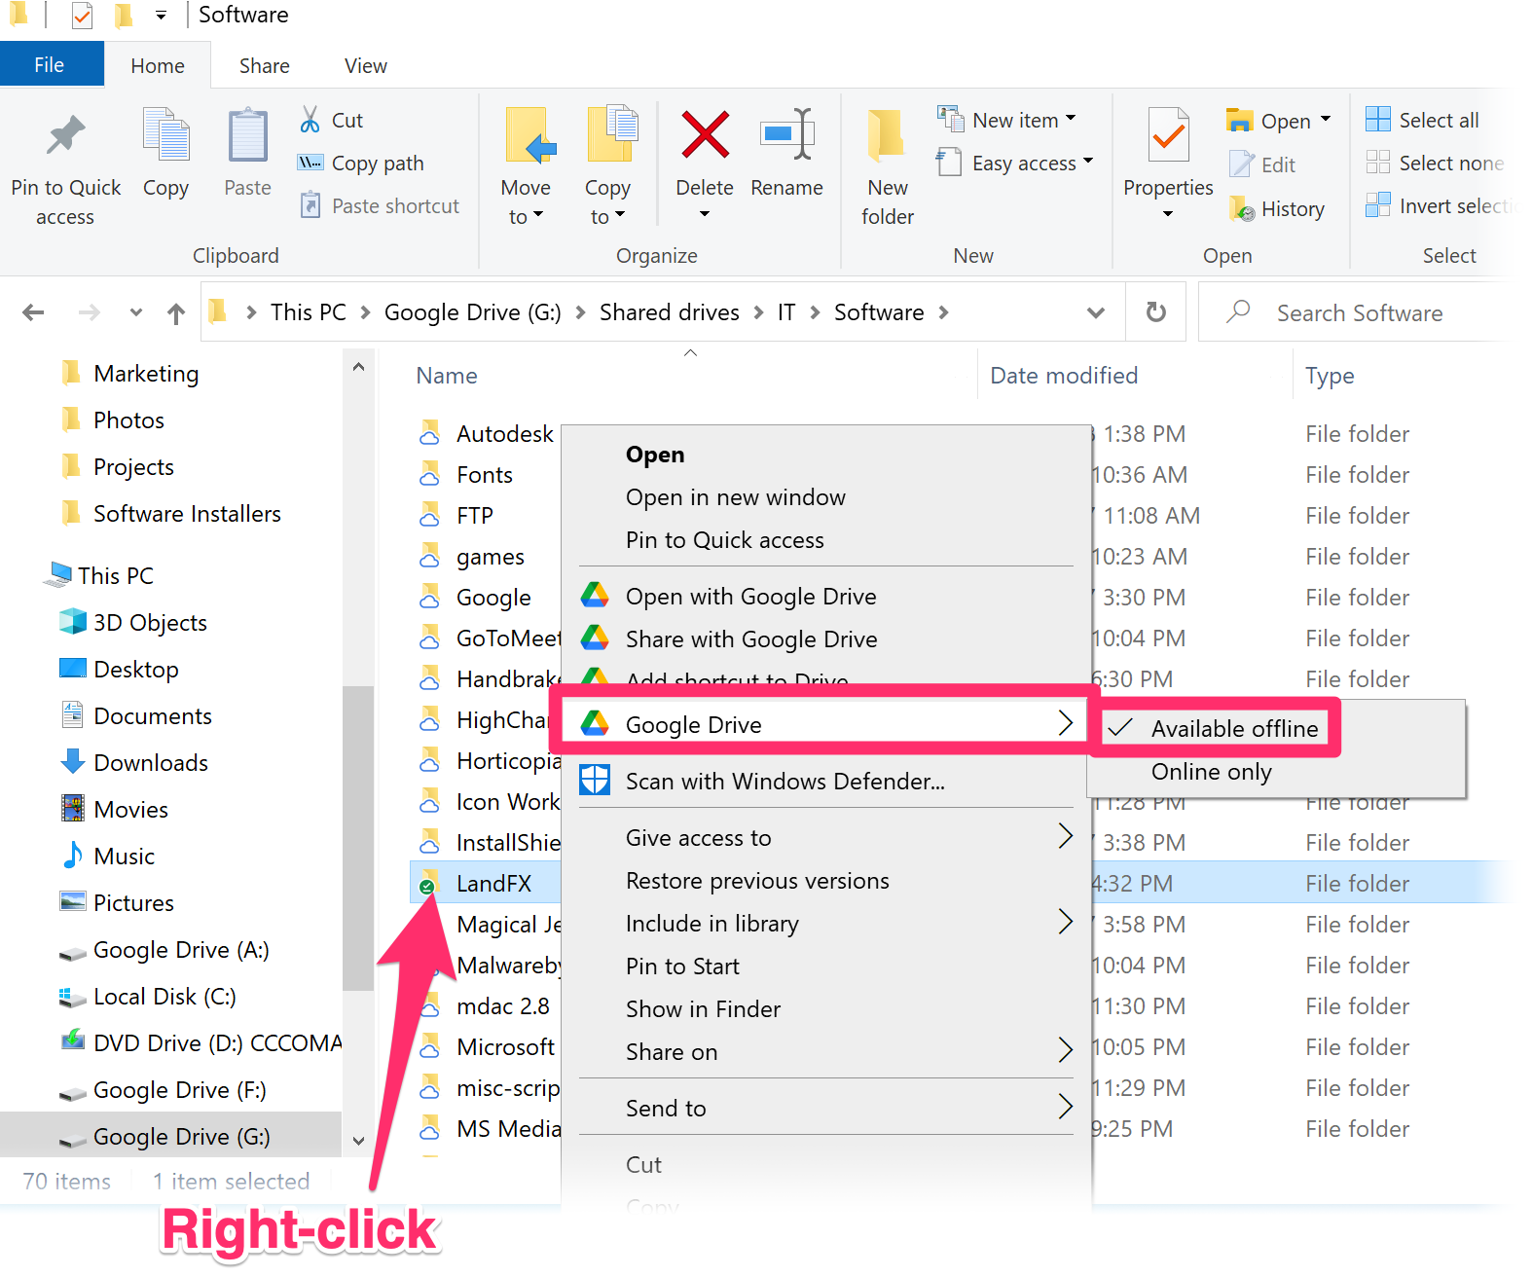
Task: Choose Restore previous versions
Action: tap(757, 881)
